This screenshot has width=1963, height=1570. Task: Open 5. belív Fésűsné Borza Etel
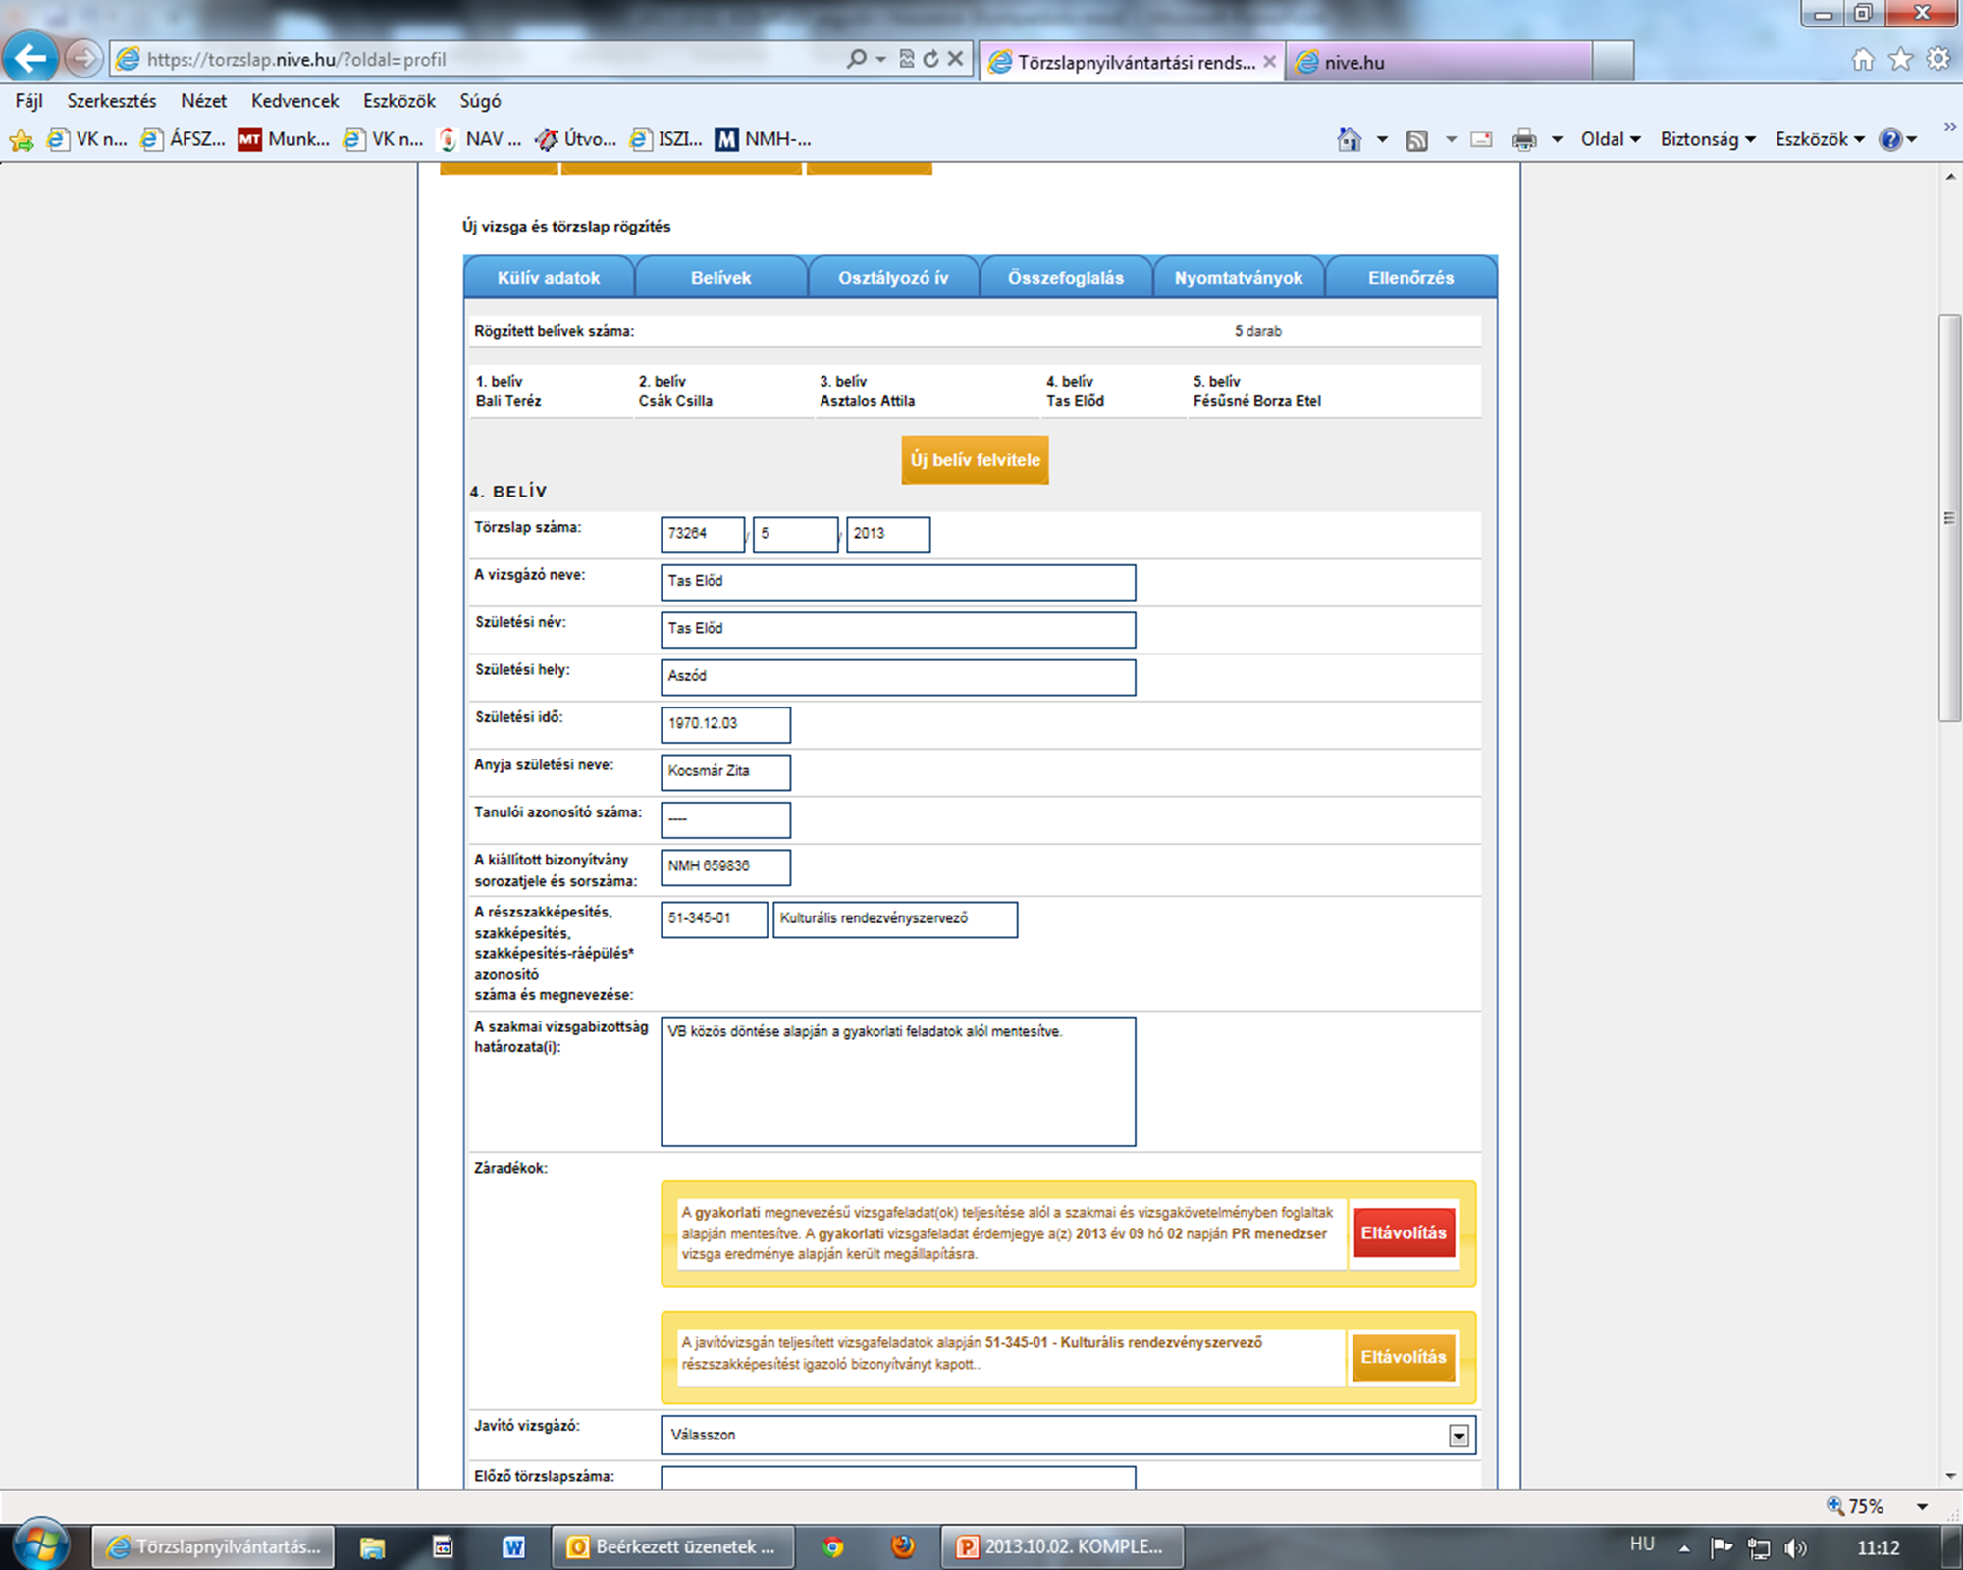(1257, 392)
